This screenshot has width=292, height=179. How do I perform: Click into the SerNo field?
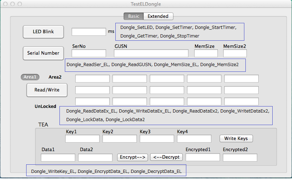89,53
